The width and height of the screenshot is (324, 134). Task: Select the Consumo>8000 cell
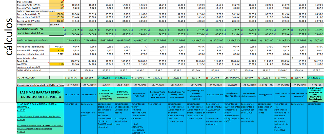[232, 78]
